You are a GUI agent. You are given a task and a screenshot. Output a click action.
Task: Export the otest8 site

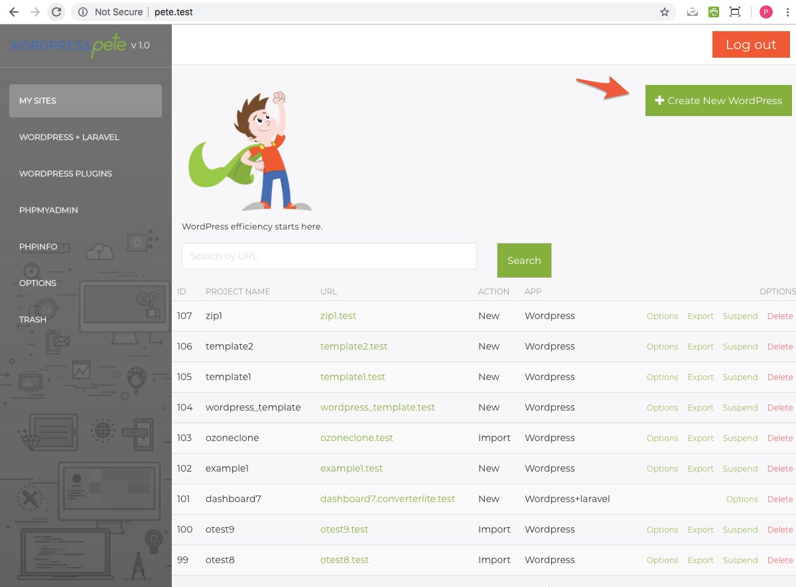coord(700,560)
